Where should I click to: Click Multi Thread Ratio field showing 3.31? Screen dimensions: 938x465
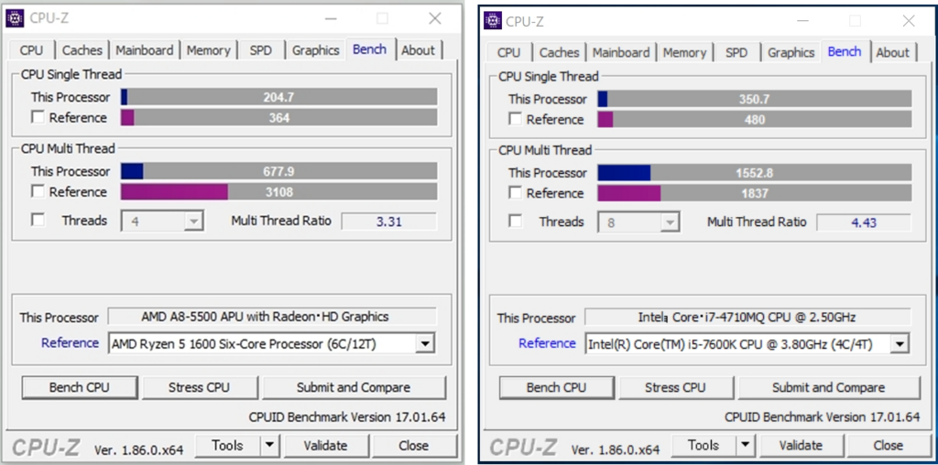point(388,222)
